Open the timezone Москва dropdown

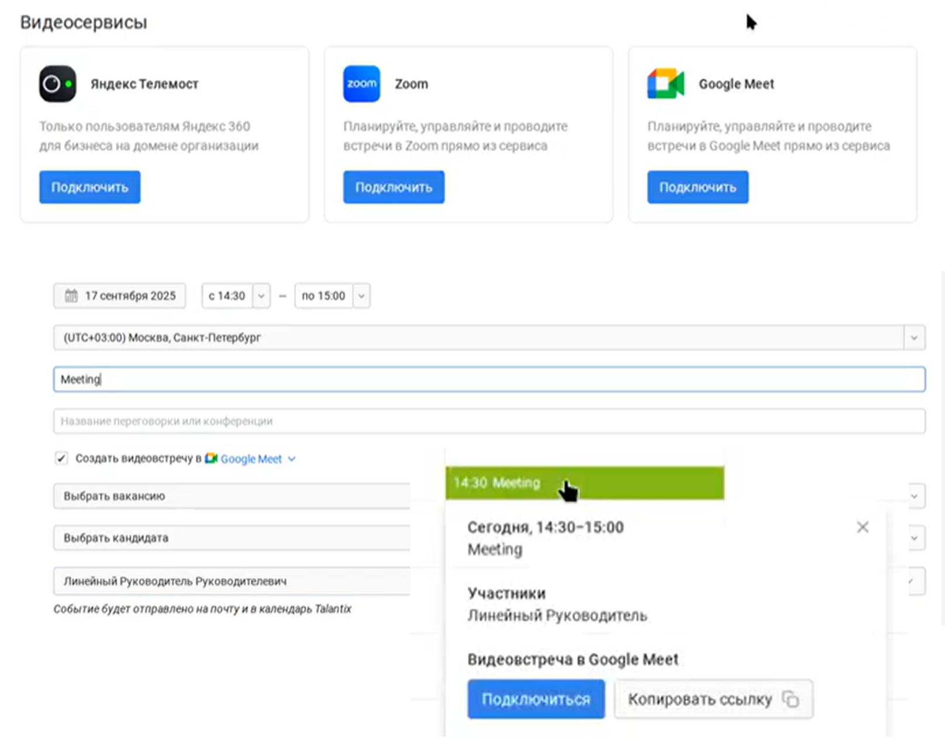point(914,338)
